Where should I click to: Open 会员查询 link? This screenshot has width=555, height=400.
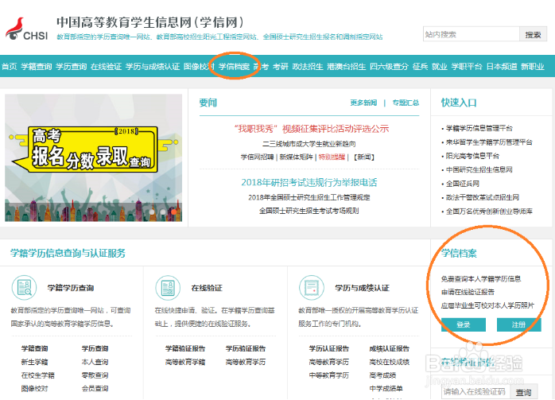pos(95,388)
